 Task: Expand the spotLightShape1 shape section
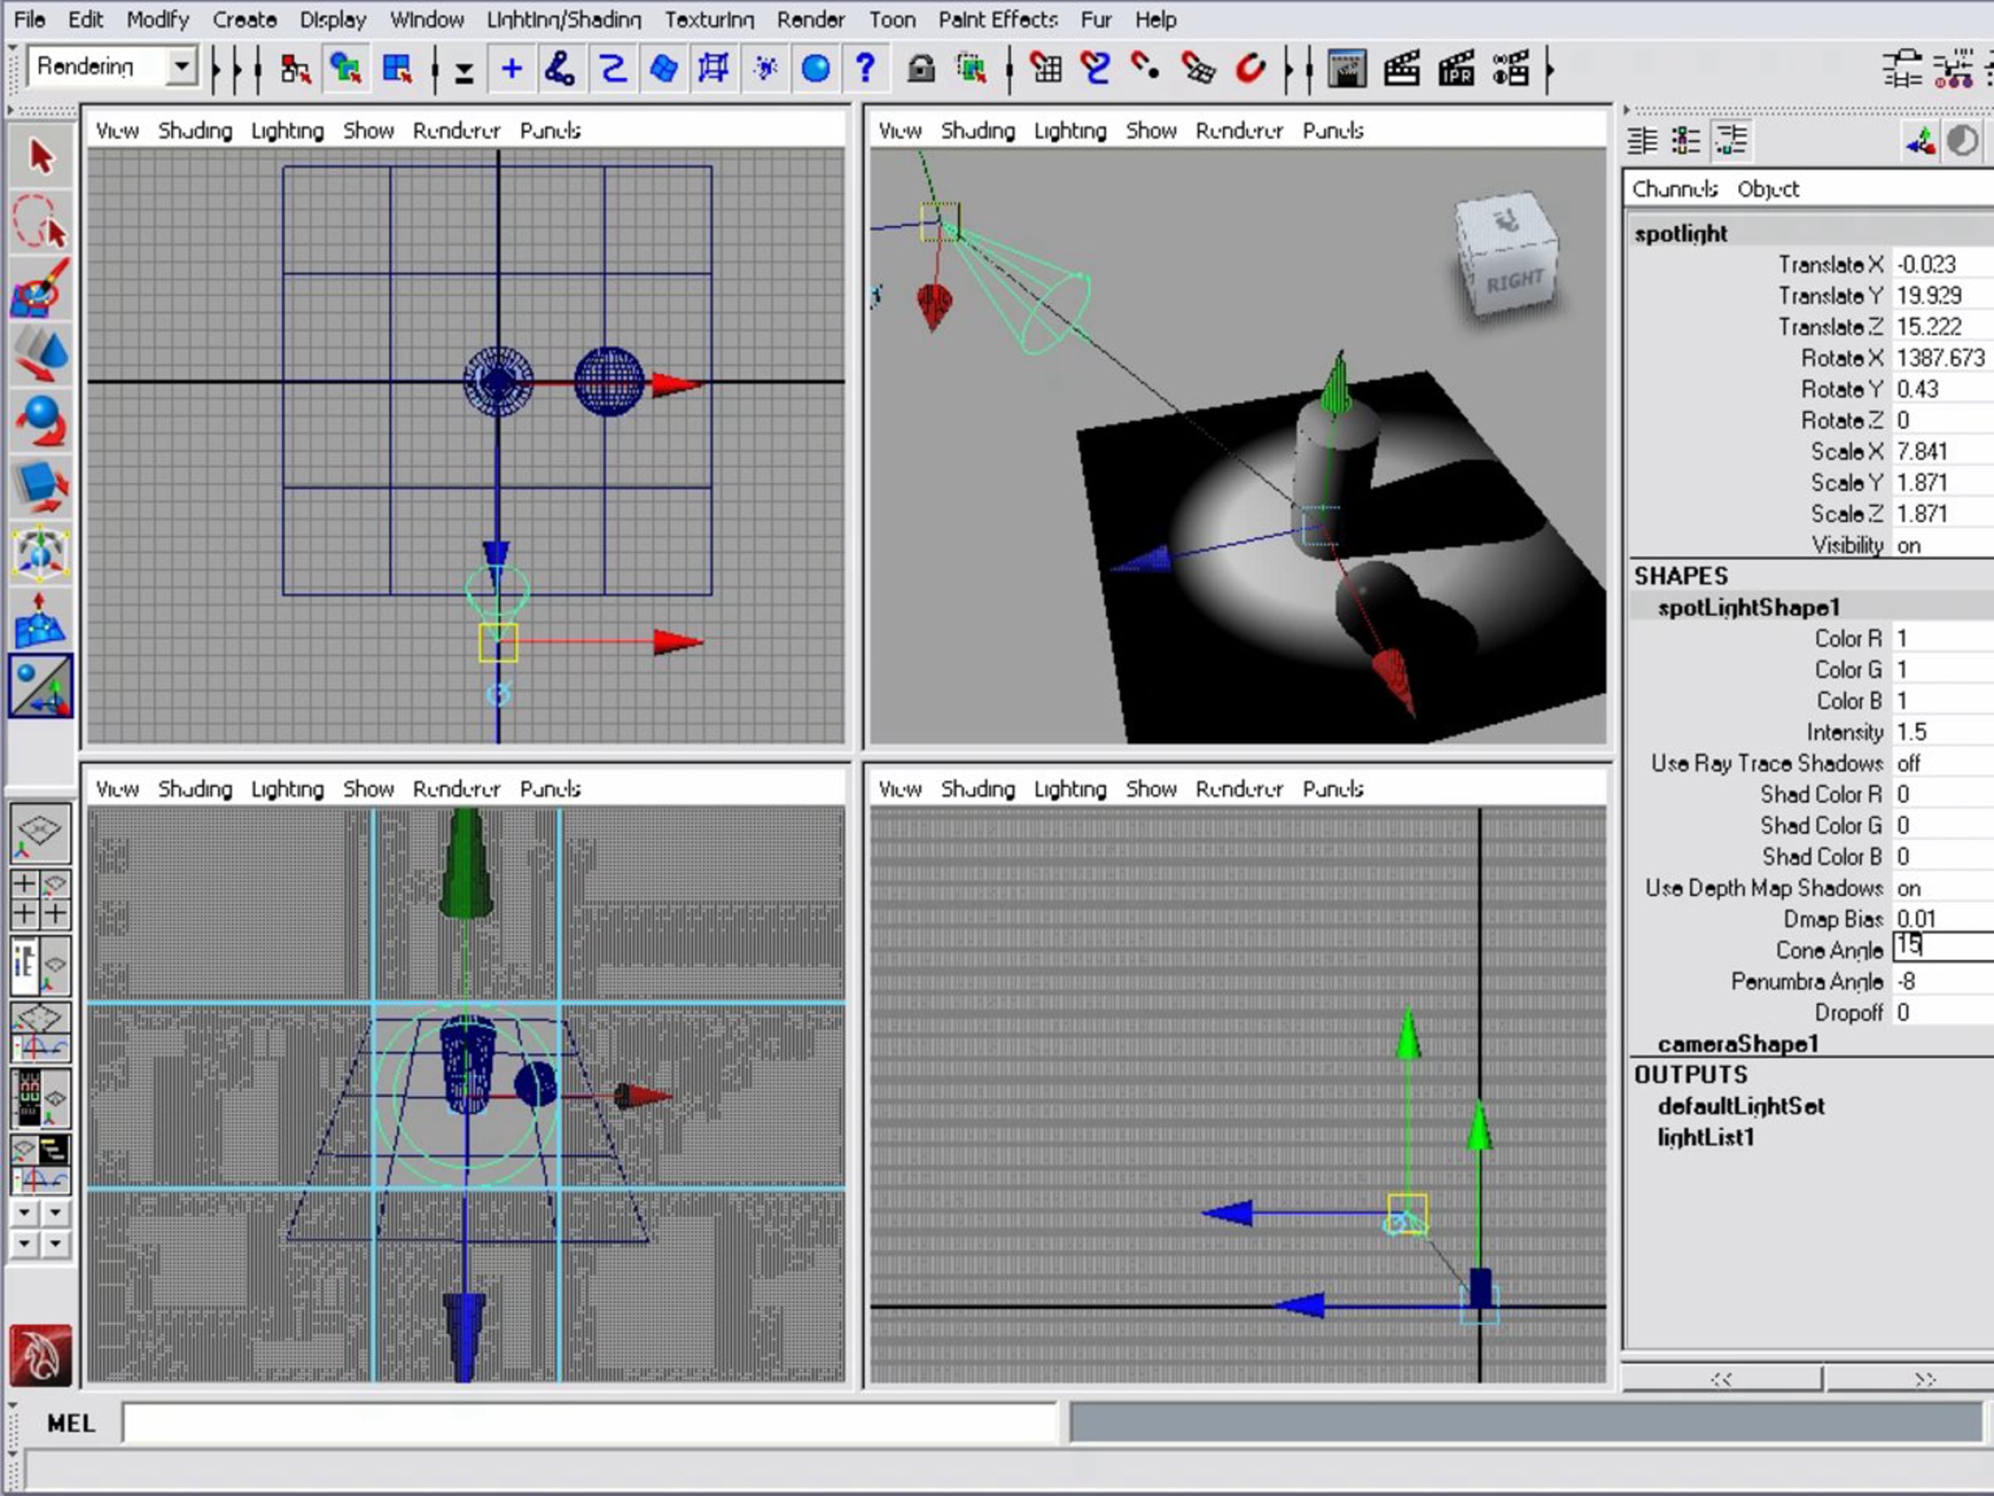pyautogui.click(x=1748, y=607)
